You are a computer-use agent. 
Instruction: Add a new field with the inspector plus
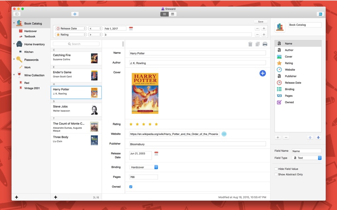[x=278, y=138]
